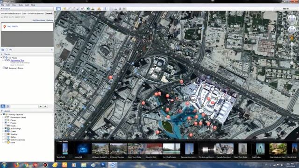This screenshot has width=299, height=168.
Task: Click the copy-to-My-Places folder icon under search results
Action: tap(3, 50)
